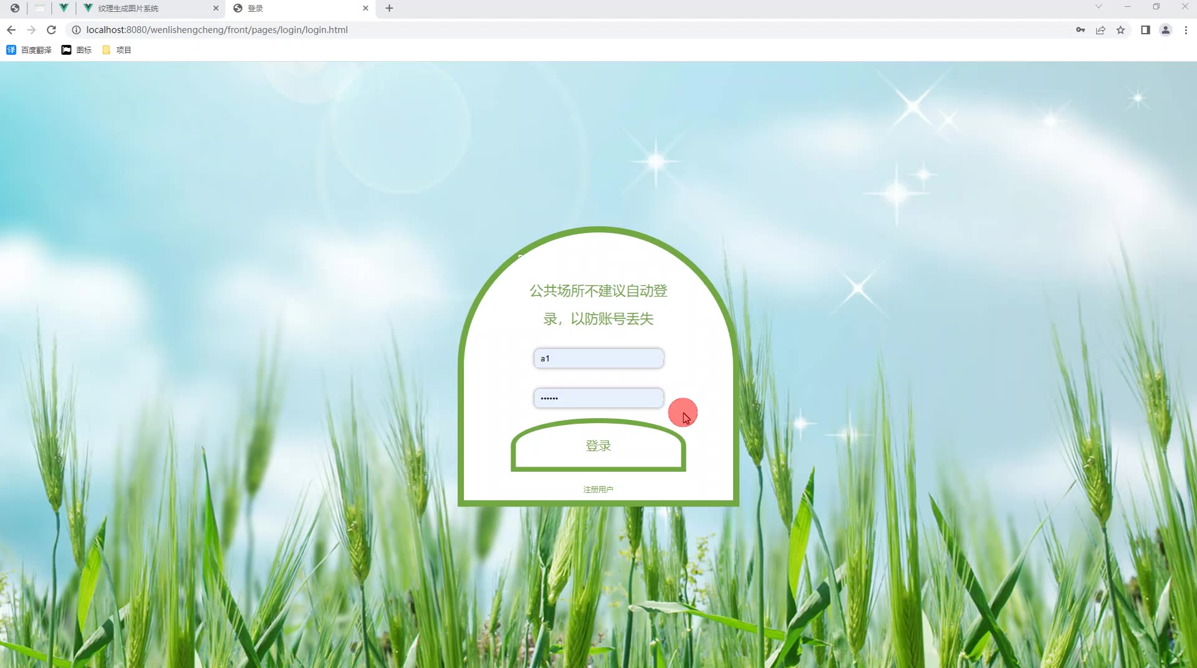Click the address bar URL

pos(217,30)
